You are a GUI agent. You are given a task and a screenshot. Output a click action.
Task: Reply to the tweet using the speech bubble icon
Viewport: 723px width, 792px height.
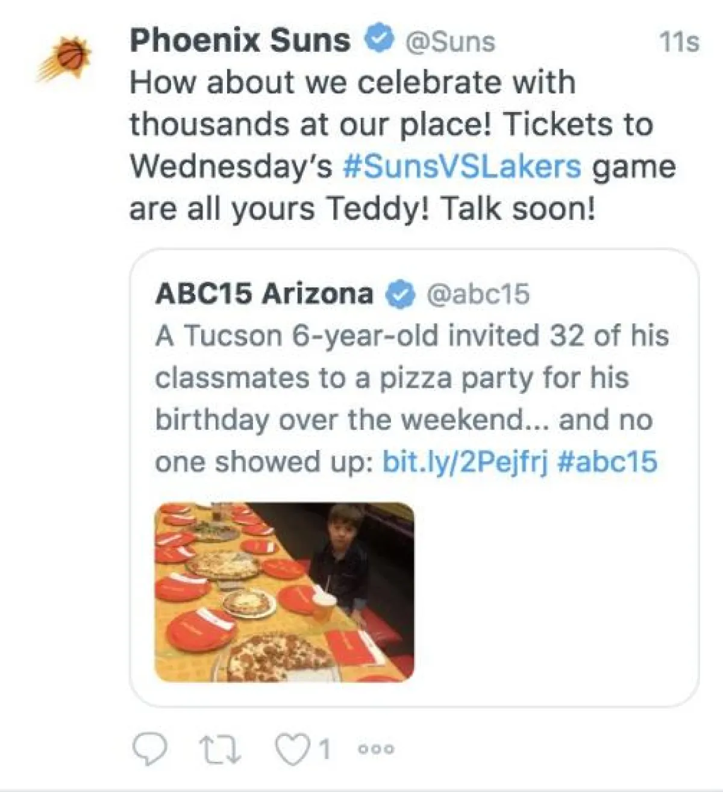pos(149,749)
